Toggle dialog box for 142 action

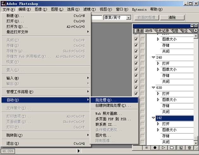point(143,118)
